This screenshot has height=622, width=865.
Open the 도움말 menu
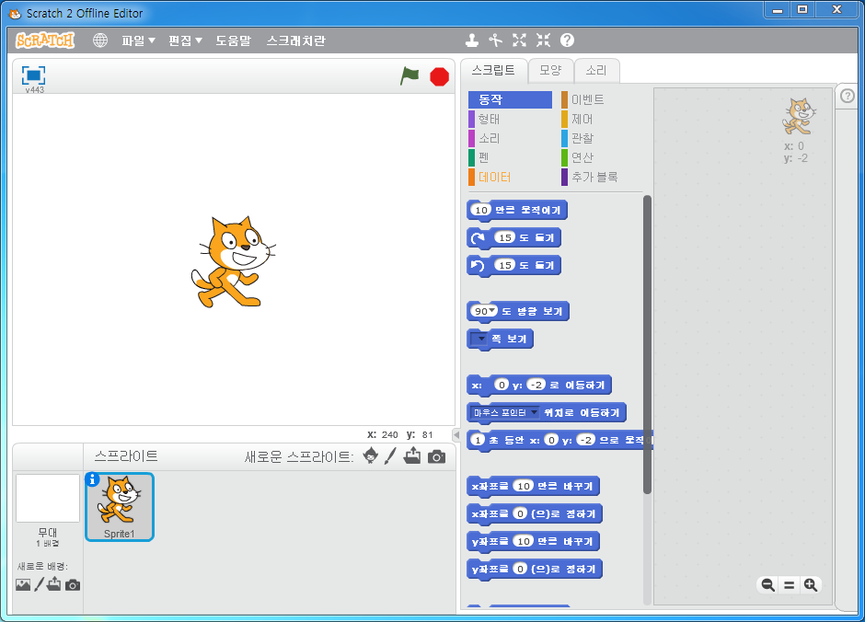pyautogui.click(x=233, y=40)
